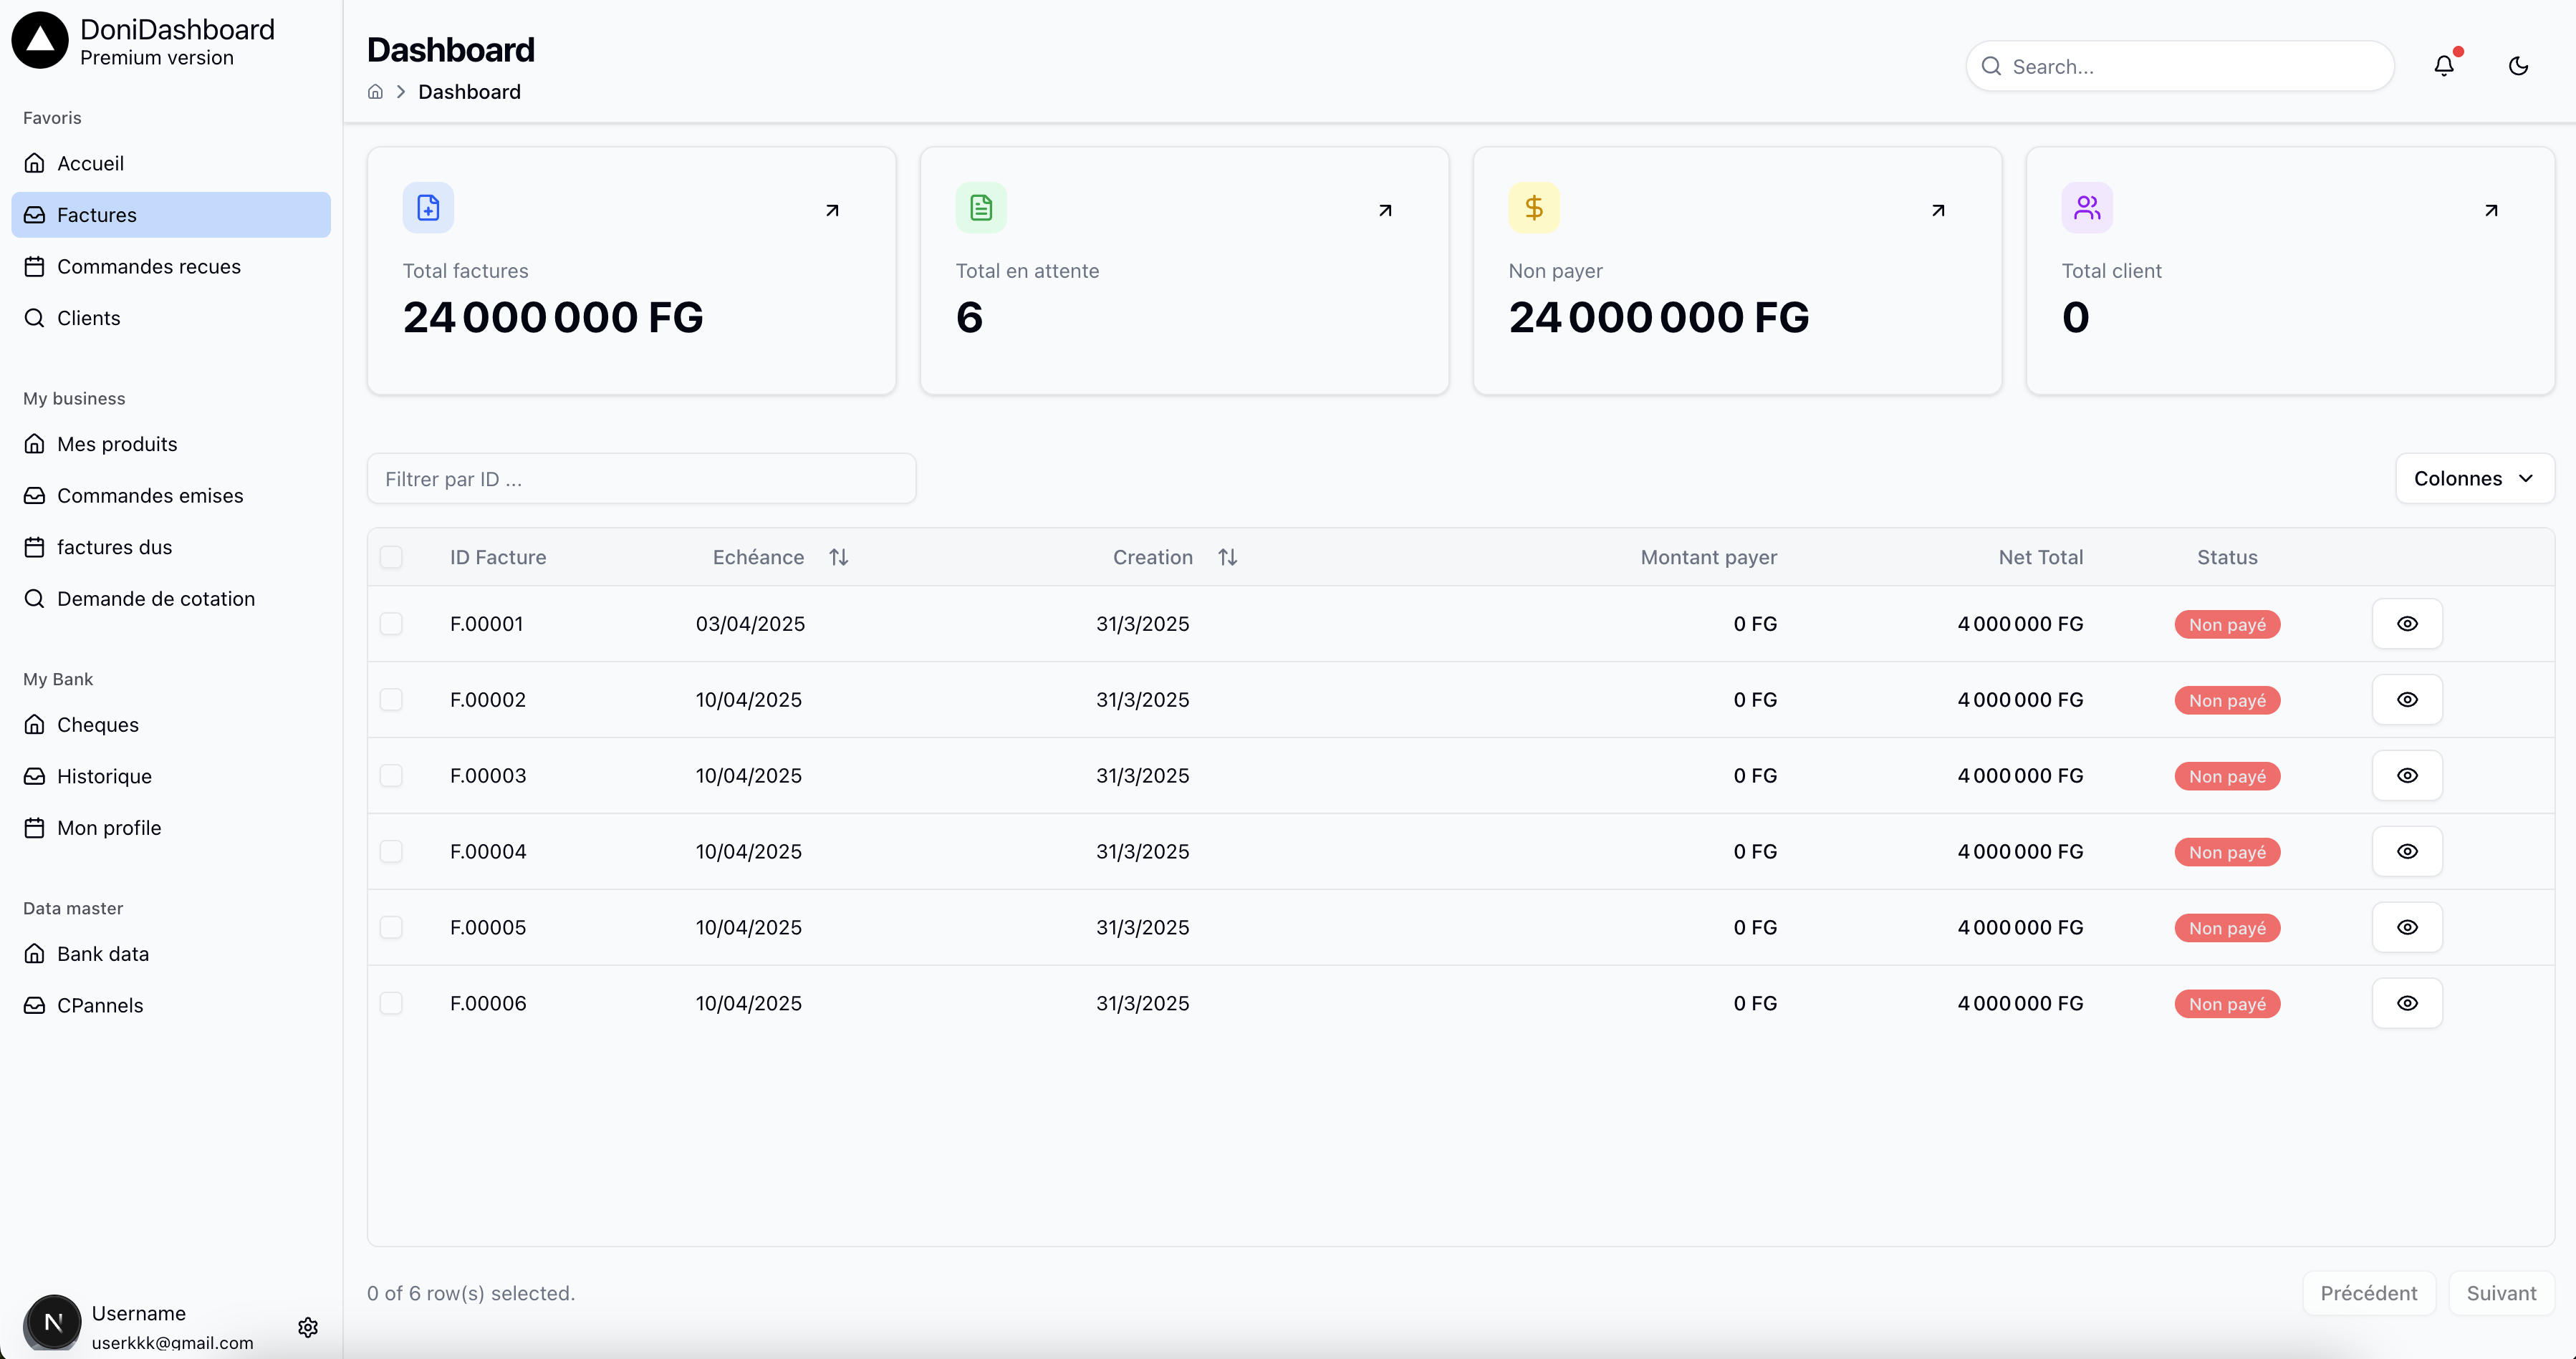
Task: Click the home breadcrumb icon
Action: point(375,91)
